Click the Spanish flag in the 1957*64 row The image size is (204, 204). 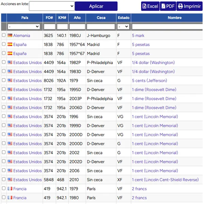click(10, 44)
